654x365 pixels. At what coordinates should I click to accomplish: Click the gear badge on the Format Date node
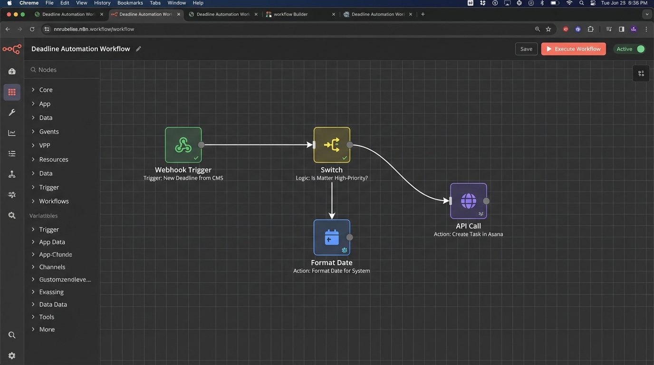tap(344, 250)
